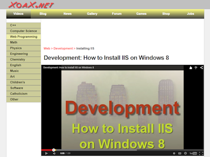Click the Web breadcrumb link
The height and width of the screenshot is (157, 210).
(x=47, y=48)
